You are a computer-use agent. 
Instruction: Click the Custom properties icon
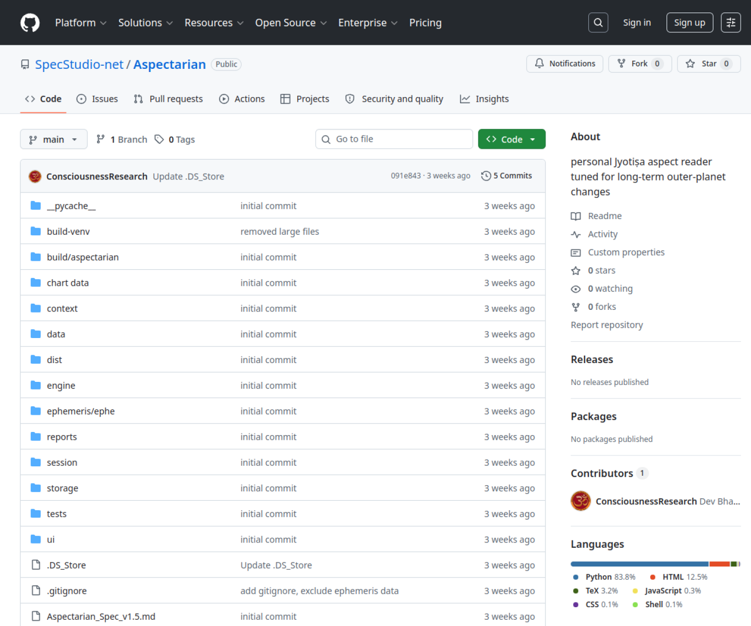point(576,252)
